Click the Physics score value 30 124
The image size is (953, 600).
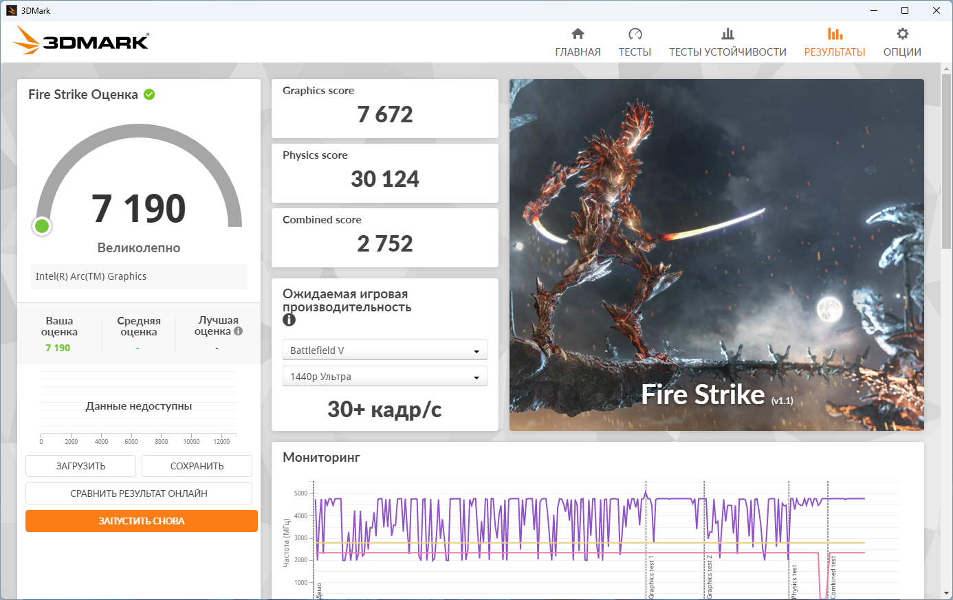click(385, 179)
